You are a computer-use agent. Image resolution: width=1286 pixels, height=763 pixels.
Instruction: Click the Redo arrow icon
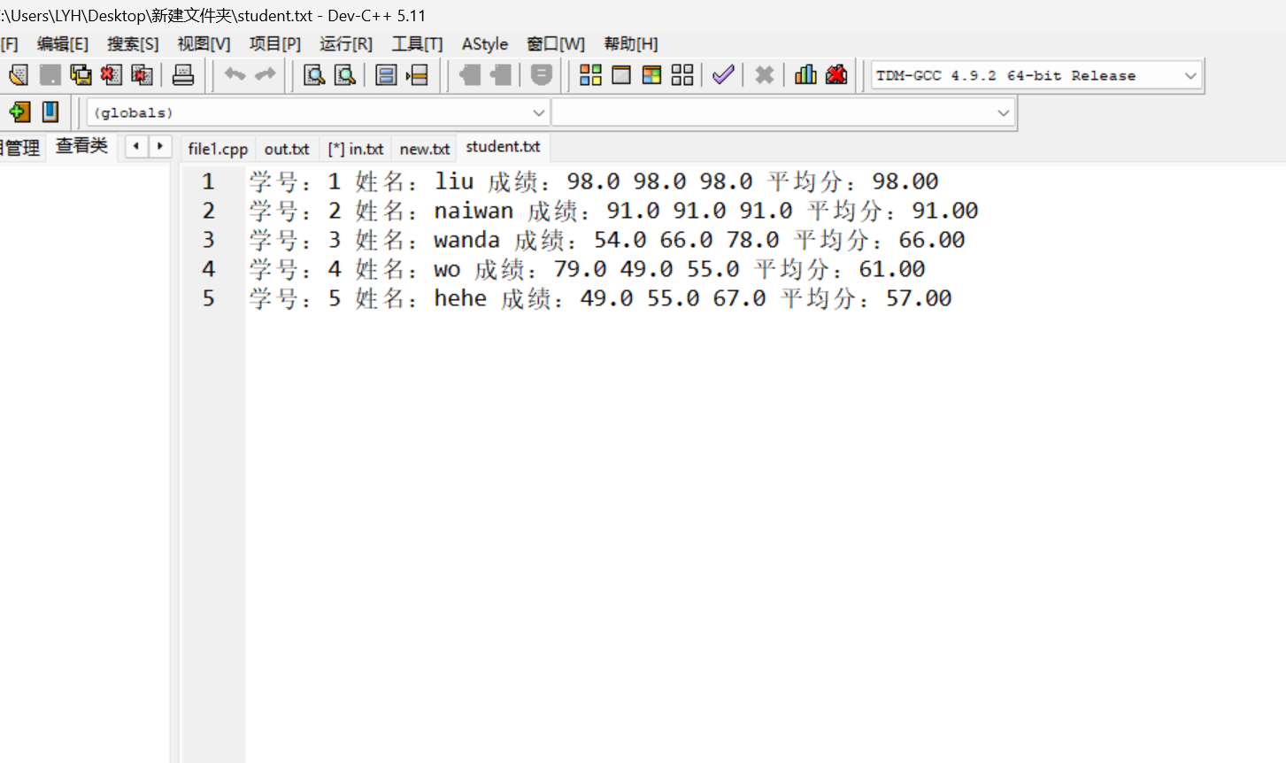265,75
